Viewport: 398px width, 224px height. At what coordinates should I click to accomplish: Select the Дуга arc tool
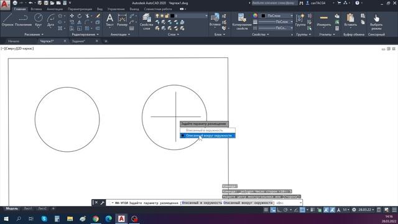50,20
